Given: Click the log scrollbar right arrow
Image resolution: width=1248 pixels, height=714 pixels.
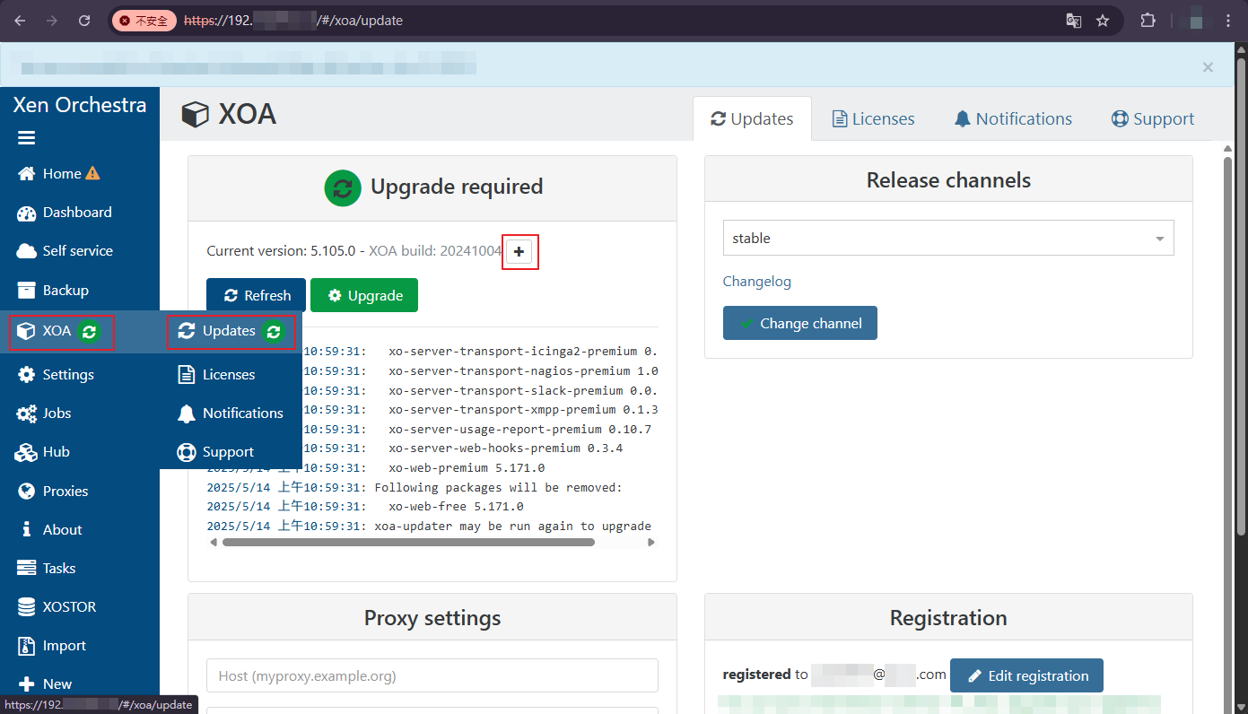Looking at the screenshot, I should (x=651, y=543).
